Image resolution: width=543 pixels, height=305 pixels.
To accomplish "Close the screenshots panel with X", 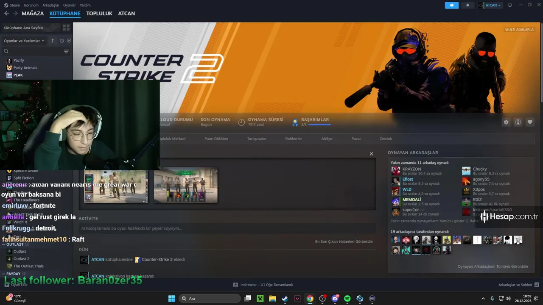I will [x=371, y=154].
